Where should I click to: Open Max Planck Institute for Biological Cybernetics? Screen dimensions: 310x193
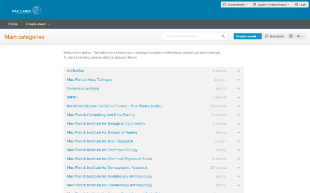pyautogui.click(x=106, y=124)
